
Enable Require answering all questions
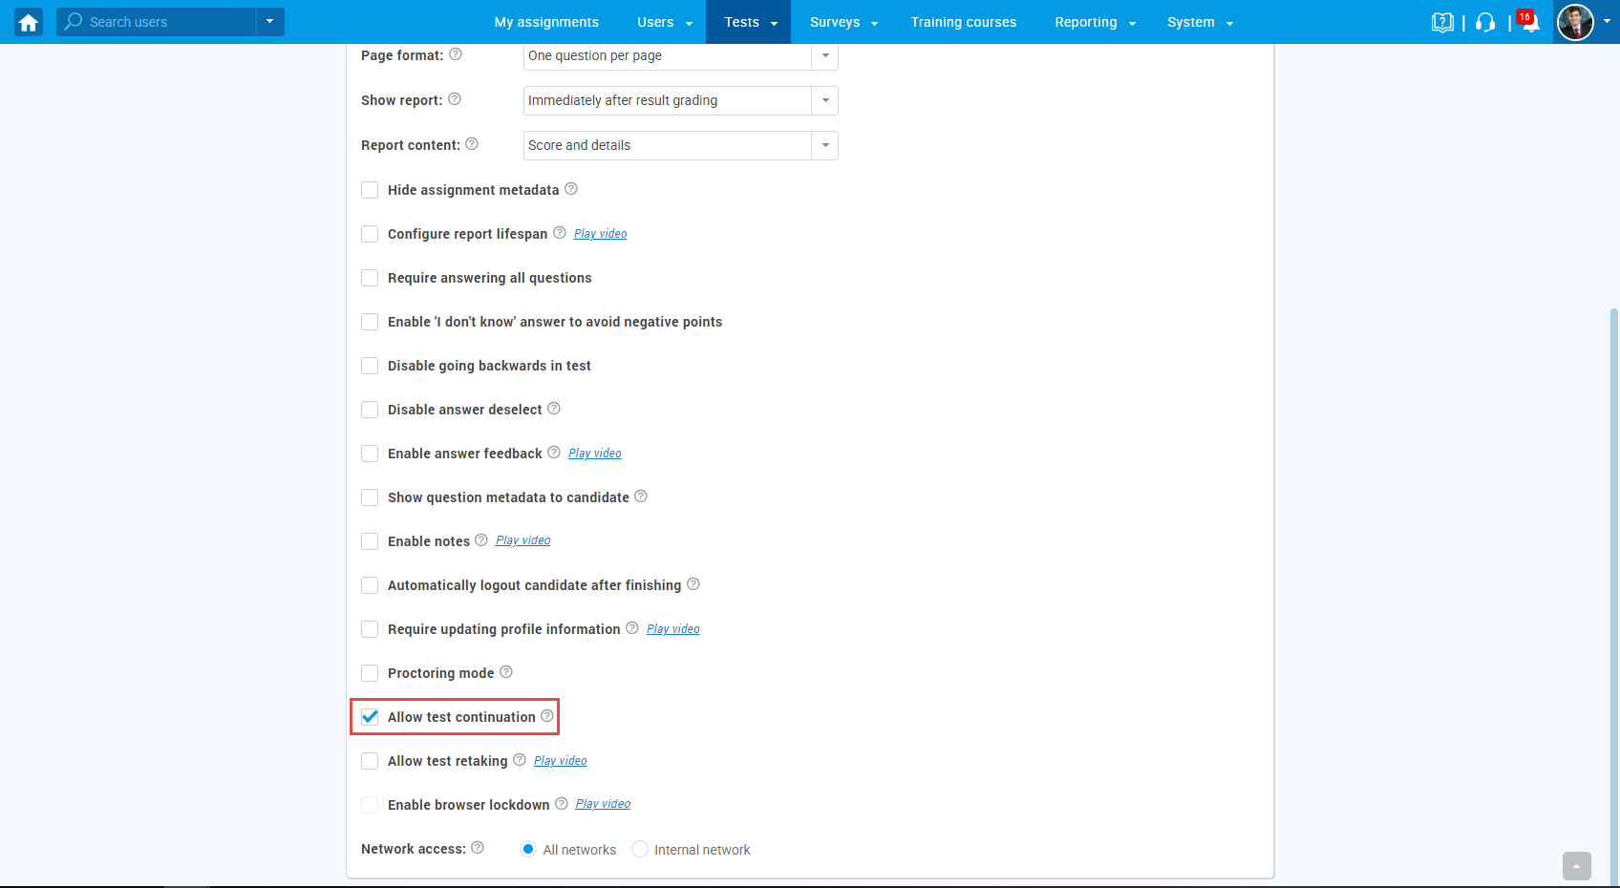click(370, 278)
